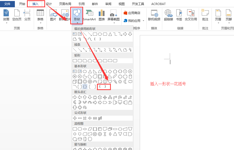Select the up arrow in 箭头总汇
This screenshot has width=234, height=150.
tap(85, 97)
